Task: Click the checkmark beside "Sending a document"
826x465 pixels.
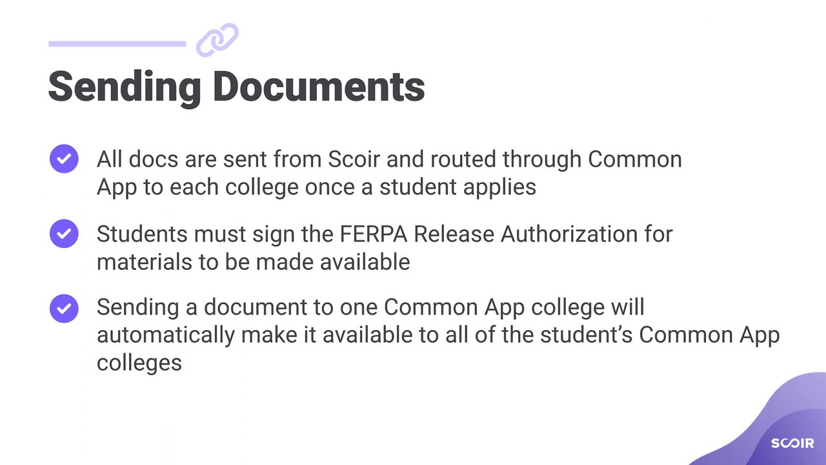Action: (64, 308)
